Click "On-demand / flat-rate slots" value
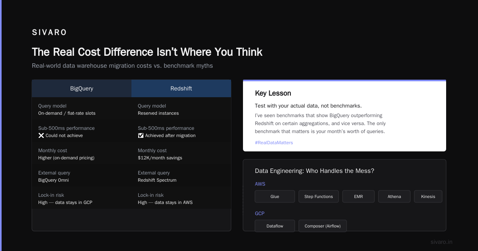 coord(67,113)
